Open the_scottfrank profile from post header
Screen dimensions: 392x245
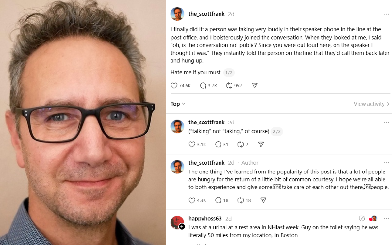[x=206, y=14]
